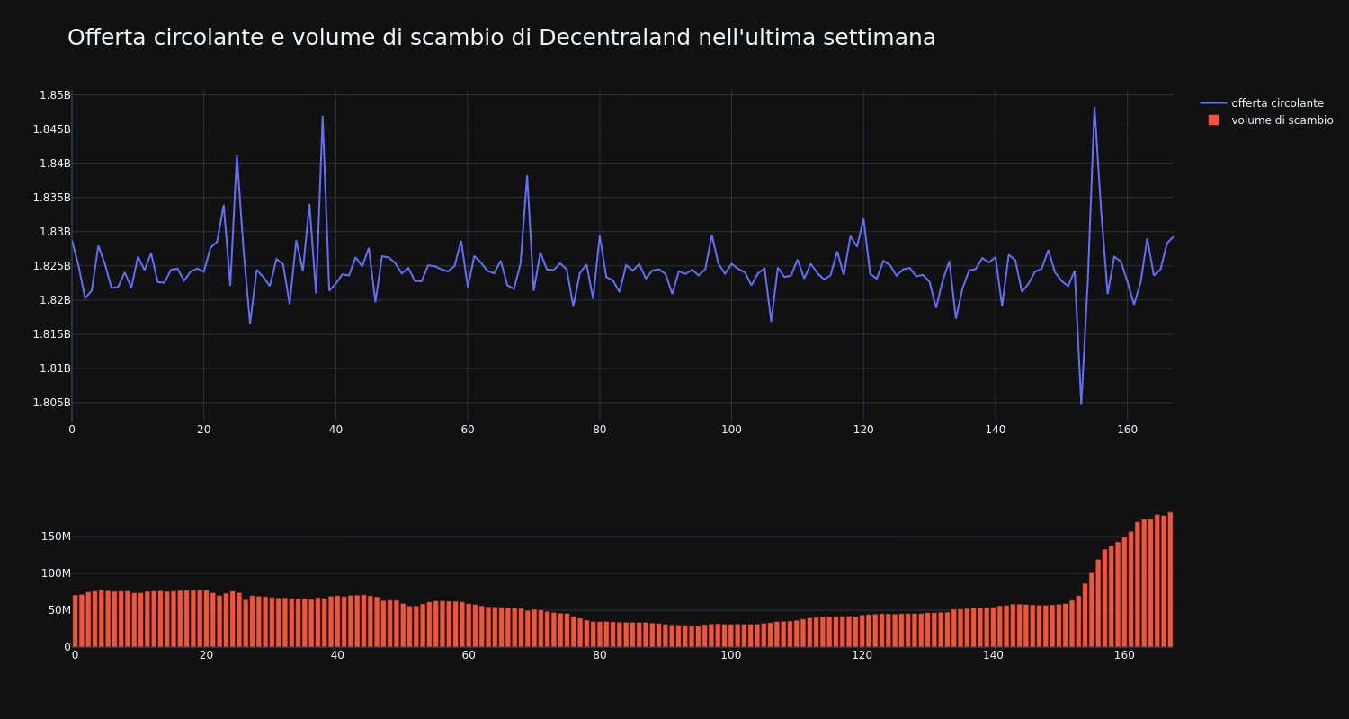Click x-axis tick 120 on the lower chart
Image resolution: width=1349 pixels, height=719 pixels.
(862, 655)
